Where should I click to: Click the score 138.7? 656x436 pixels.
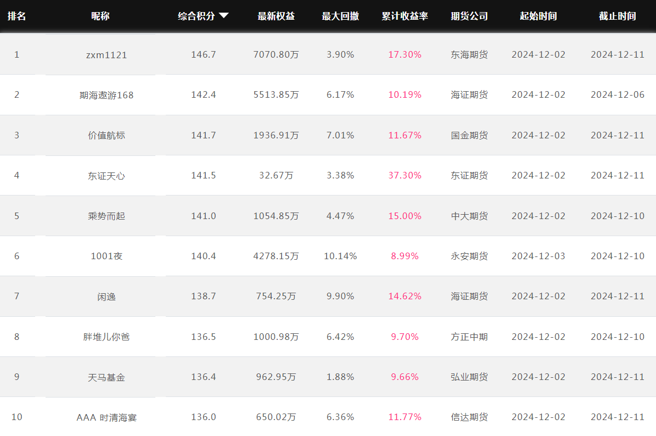(x=203, y=296)
